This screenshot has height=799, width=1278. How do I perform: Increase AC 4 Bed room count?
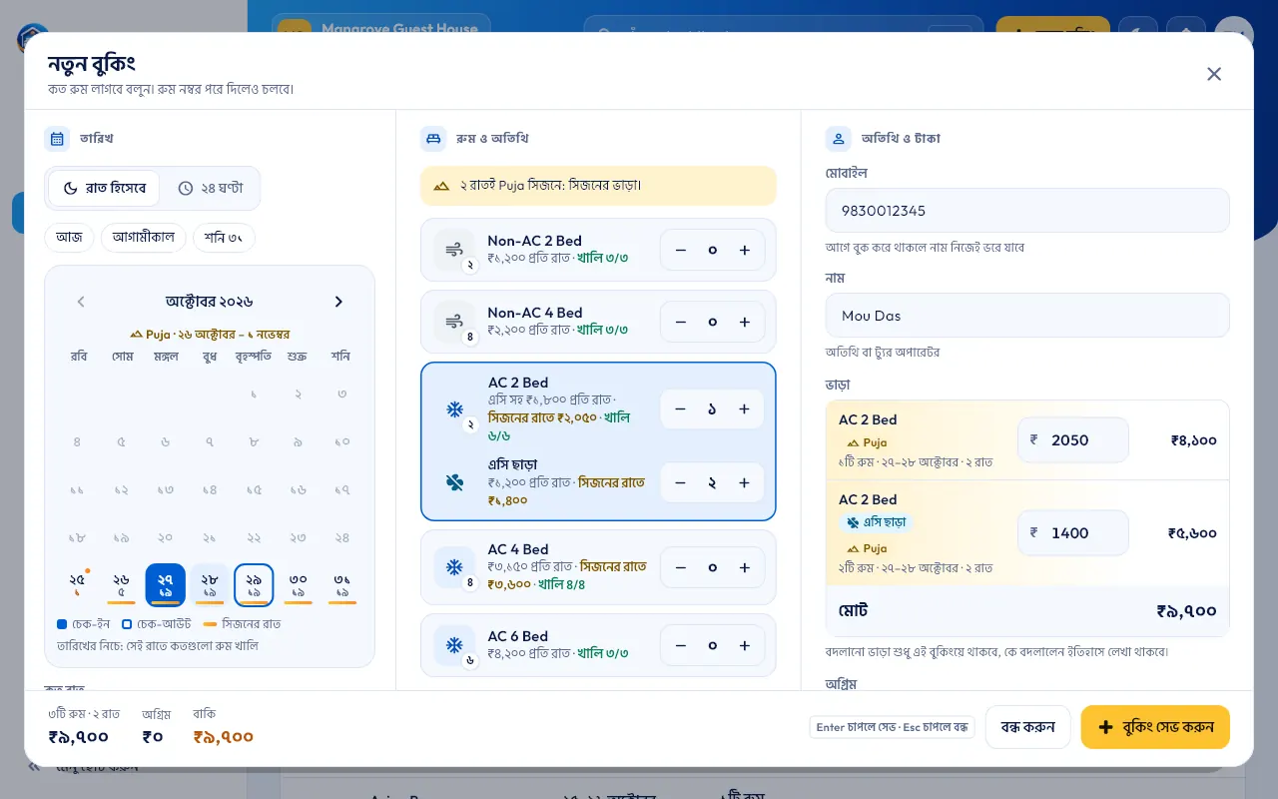(744, 567)
